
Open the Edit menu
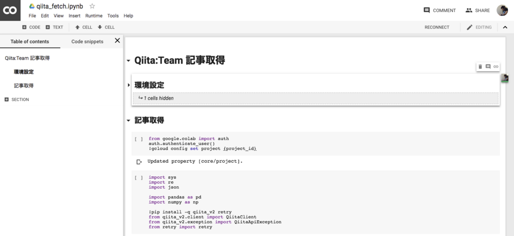[45, 16]
